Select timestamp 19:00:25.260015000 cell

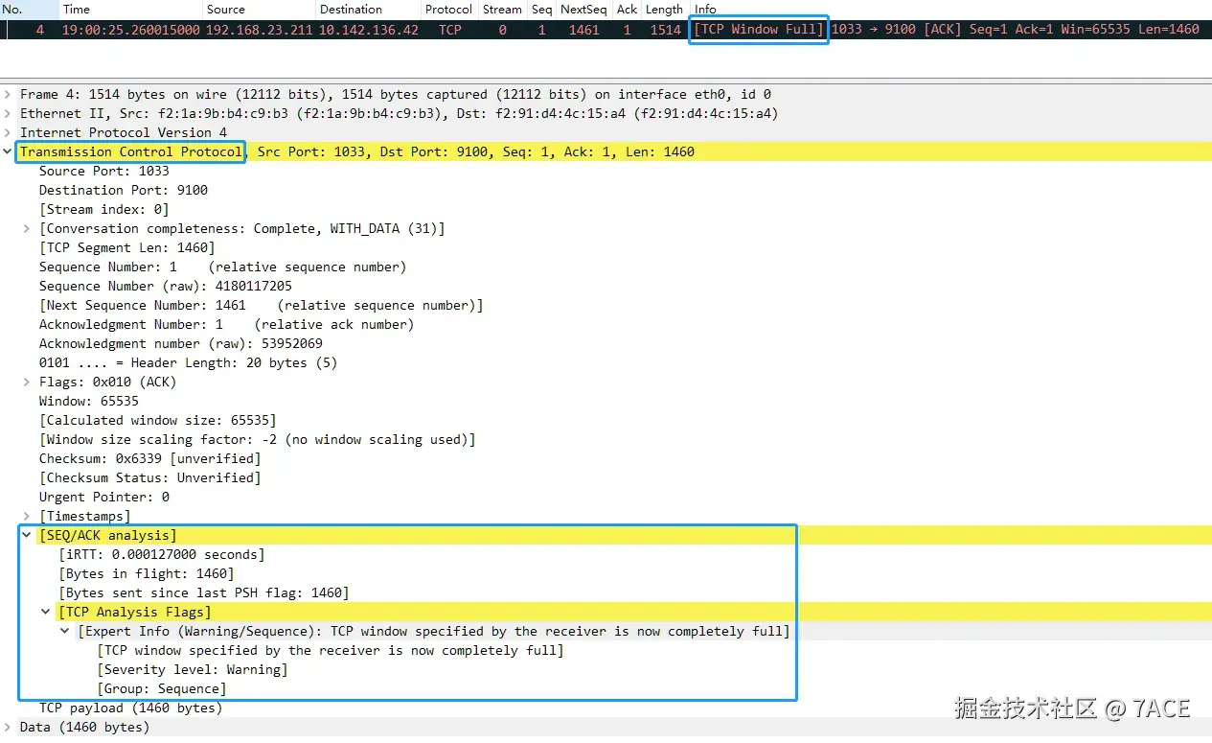131,30
